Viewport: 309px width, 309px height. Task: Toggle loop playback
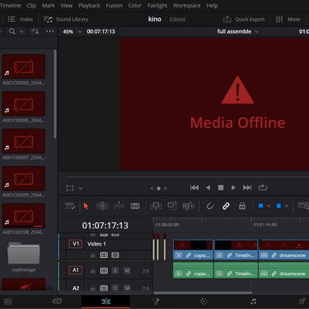coord(263,188)
